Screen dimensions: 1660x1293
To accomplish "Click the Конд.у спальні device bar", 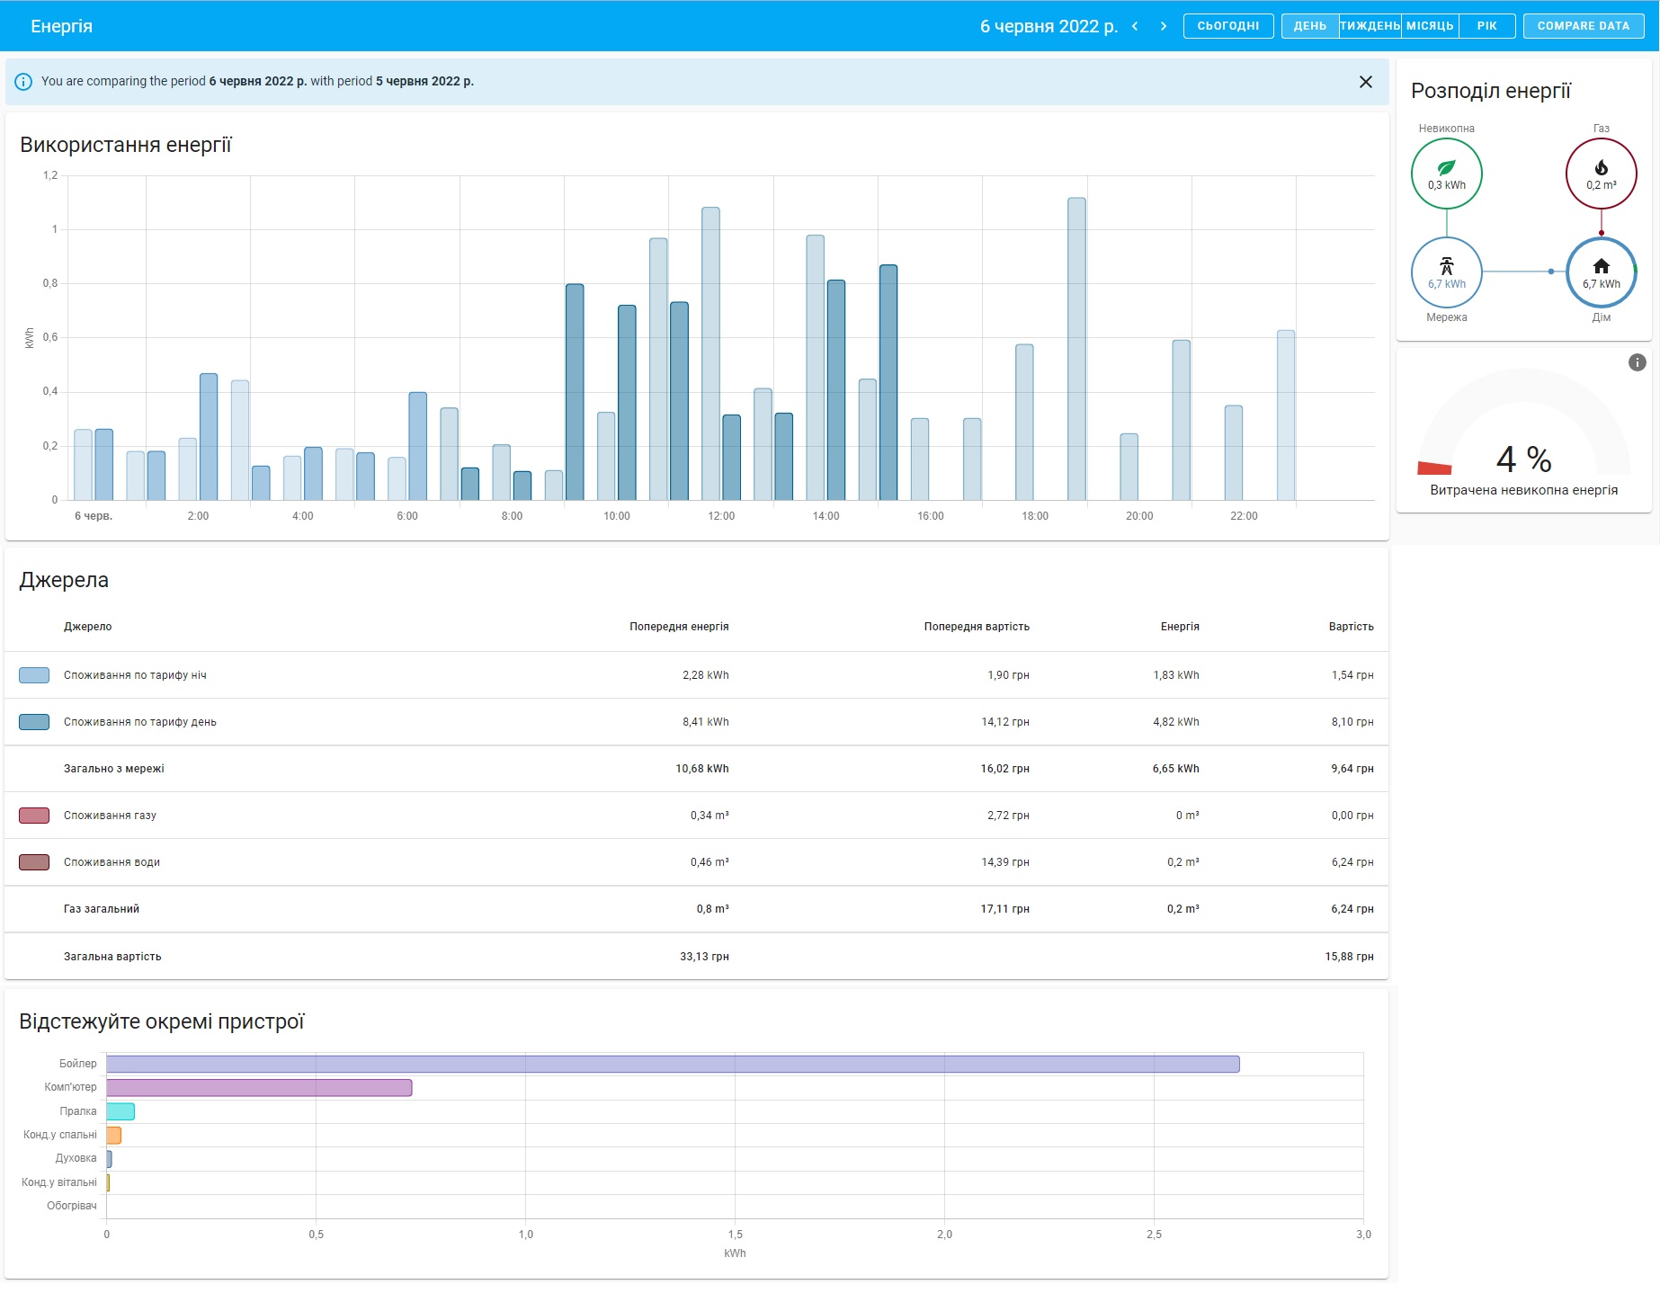I will click(113, 1135).
